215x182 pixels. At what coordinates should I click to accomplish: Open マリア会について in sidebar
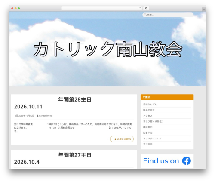(152, 139)
